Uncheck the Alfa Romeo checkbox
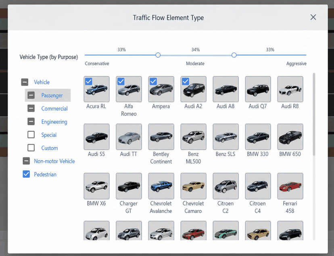 tap(121, 82)
